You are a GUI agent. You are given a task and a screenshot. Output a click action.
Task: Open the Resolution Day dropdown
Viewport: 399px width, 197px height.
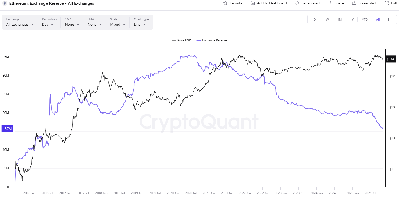[x=48, y=24]
